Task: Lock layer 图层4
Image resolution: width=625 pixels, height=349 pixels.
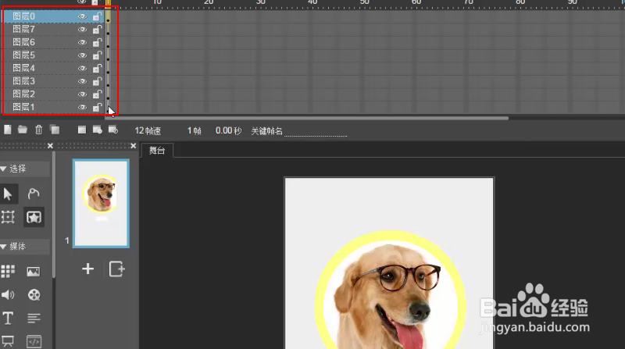Action: coord(97,68)
